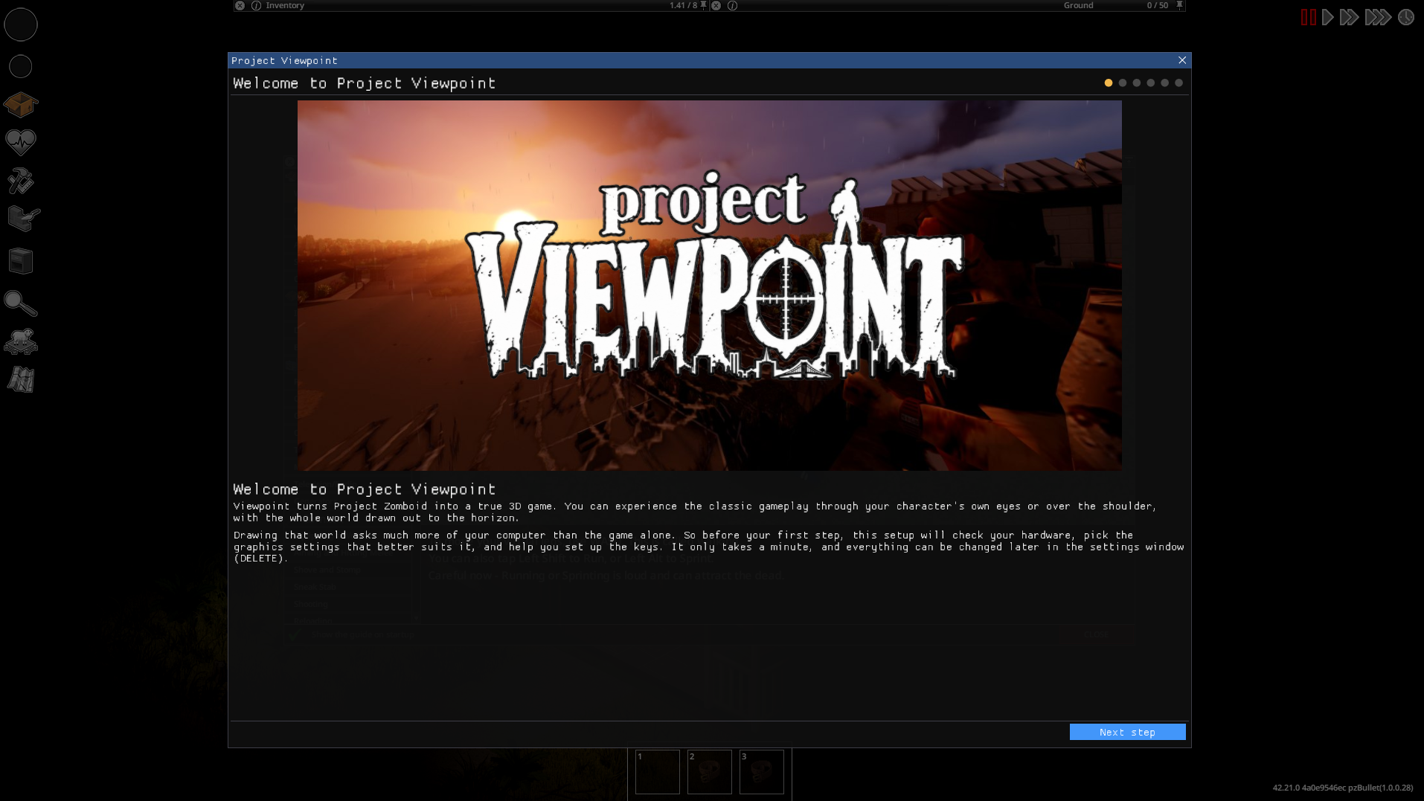Pin the Inventory panel
Viewport: 1424px width, 801px height.
tap(703, 5)
